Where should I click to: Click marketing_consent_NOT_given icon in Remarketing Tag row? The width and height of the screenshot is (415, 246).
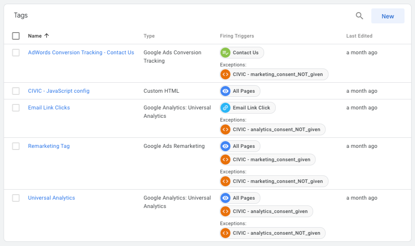226,181
